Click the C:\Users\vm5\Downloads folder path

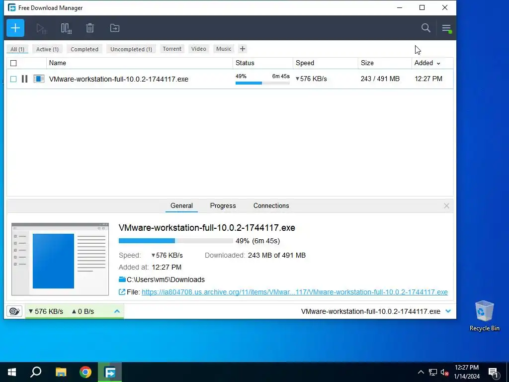coord(166,280)
